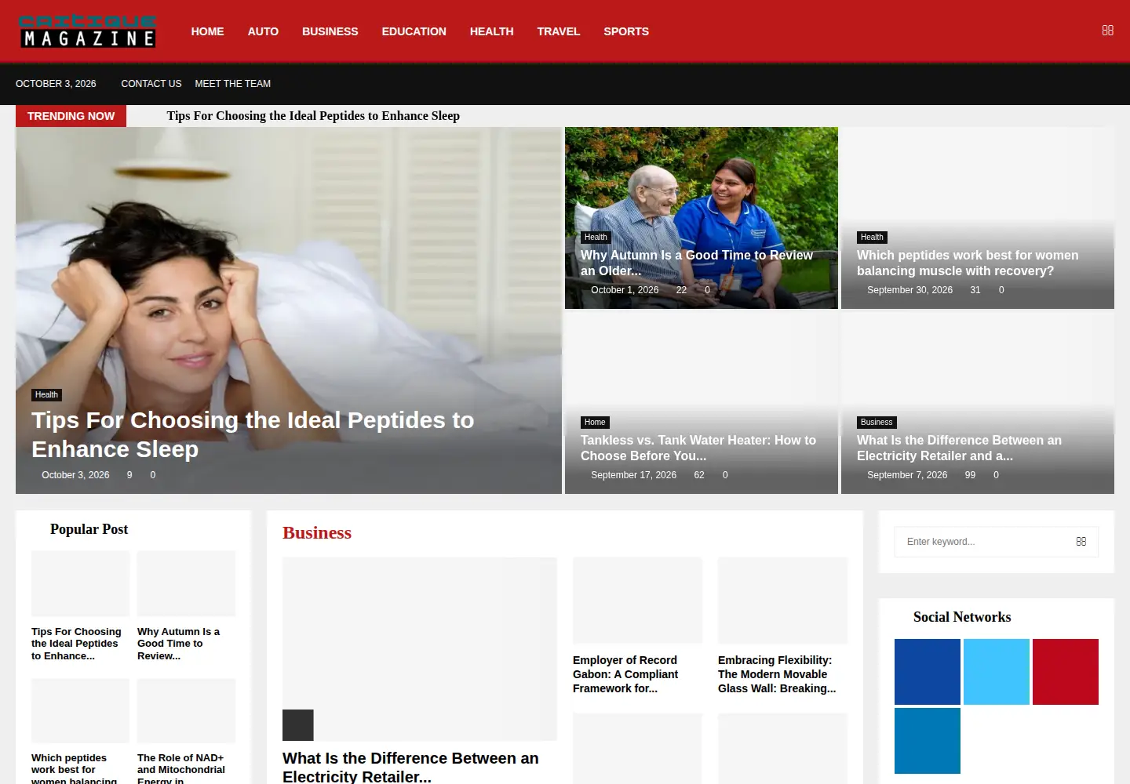1130x784 pixels.
Task: Click the dark square badge on Business image
Action: point(298,725)
